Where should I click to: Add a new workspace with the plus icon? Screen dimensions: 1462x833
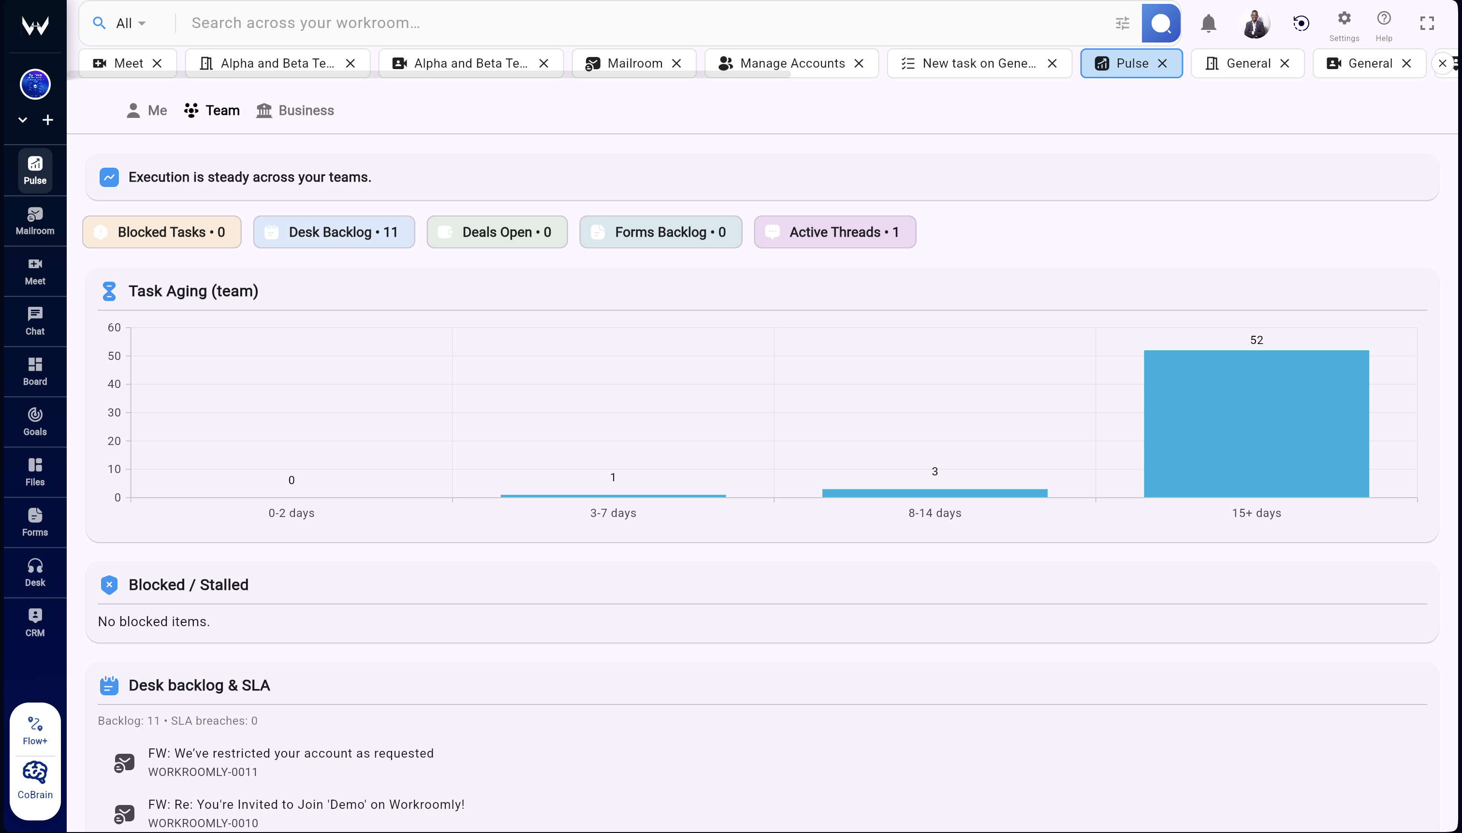pyautogui.click(x=48, y=119)
